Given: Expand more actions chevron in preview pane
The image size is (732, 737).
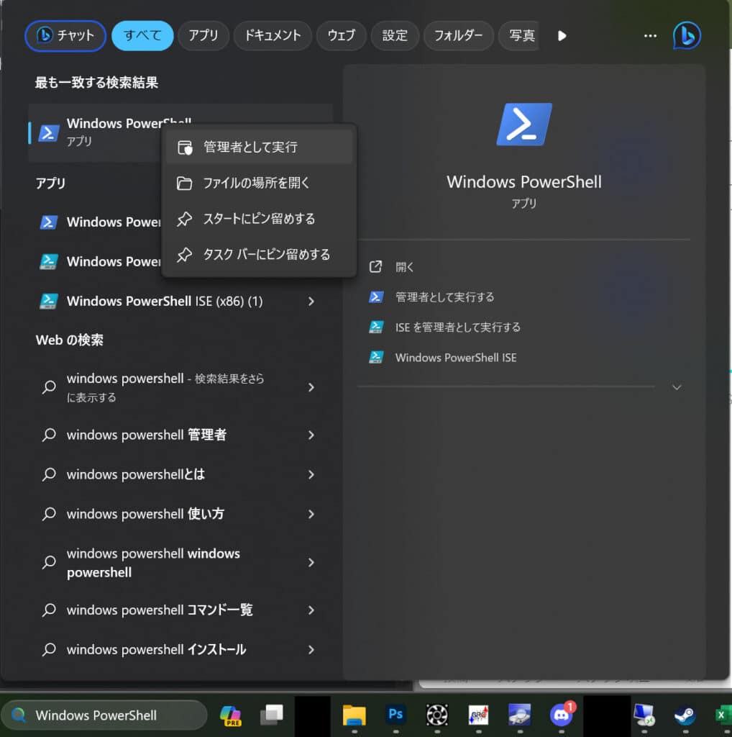Looking at the screenshot, I should 677,387.
